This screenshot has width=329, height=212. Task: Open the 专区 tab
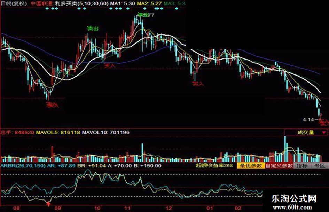[319, 166]
